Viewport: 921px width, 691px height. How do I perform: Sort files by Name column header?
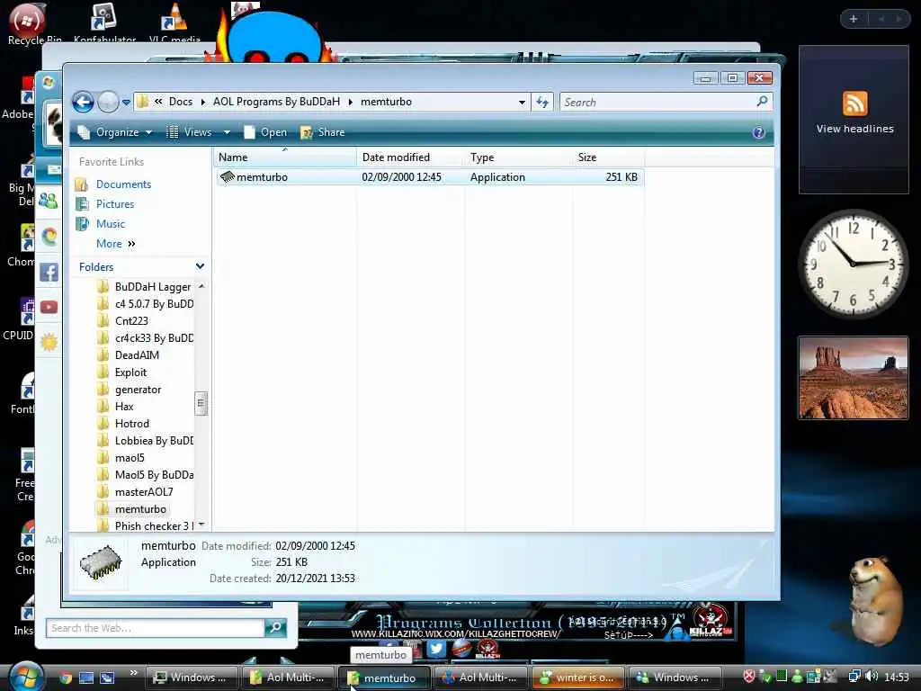285,157
